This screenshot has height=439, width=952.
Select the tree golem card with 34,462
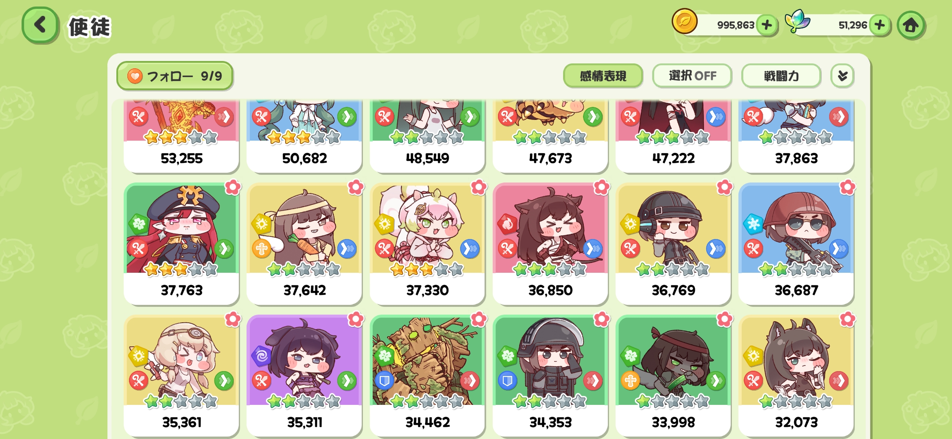tap(427, 376)
